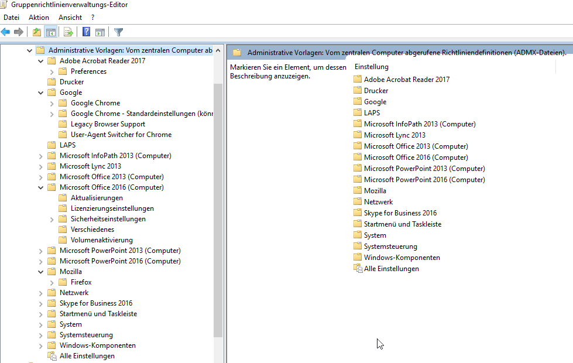Expand the Preferences tree node
573x363 pixels.
pos(52,71)
